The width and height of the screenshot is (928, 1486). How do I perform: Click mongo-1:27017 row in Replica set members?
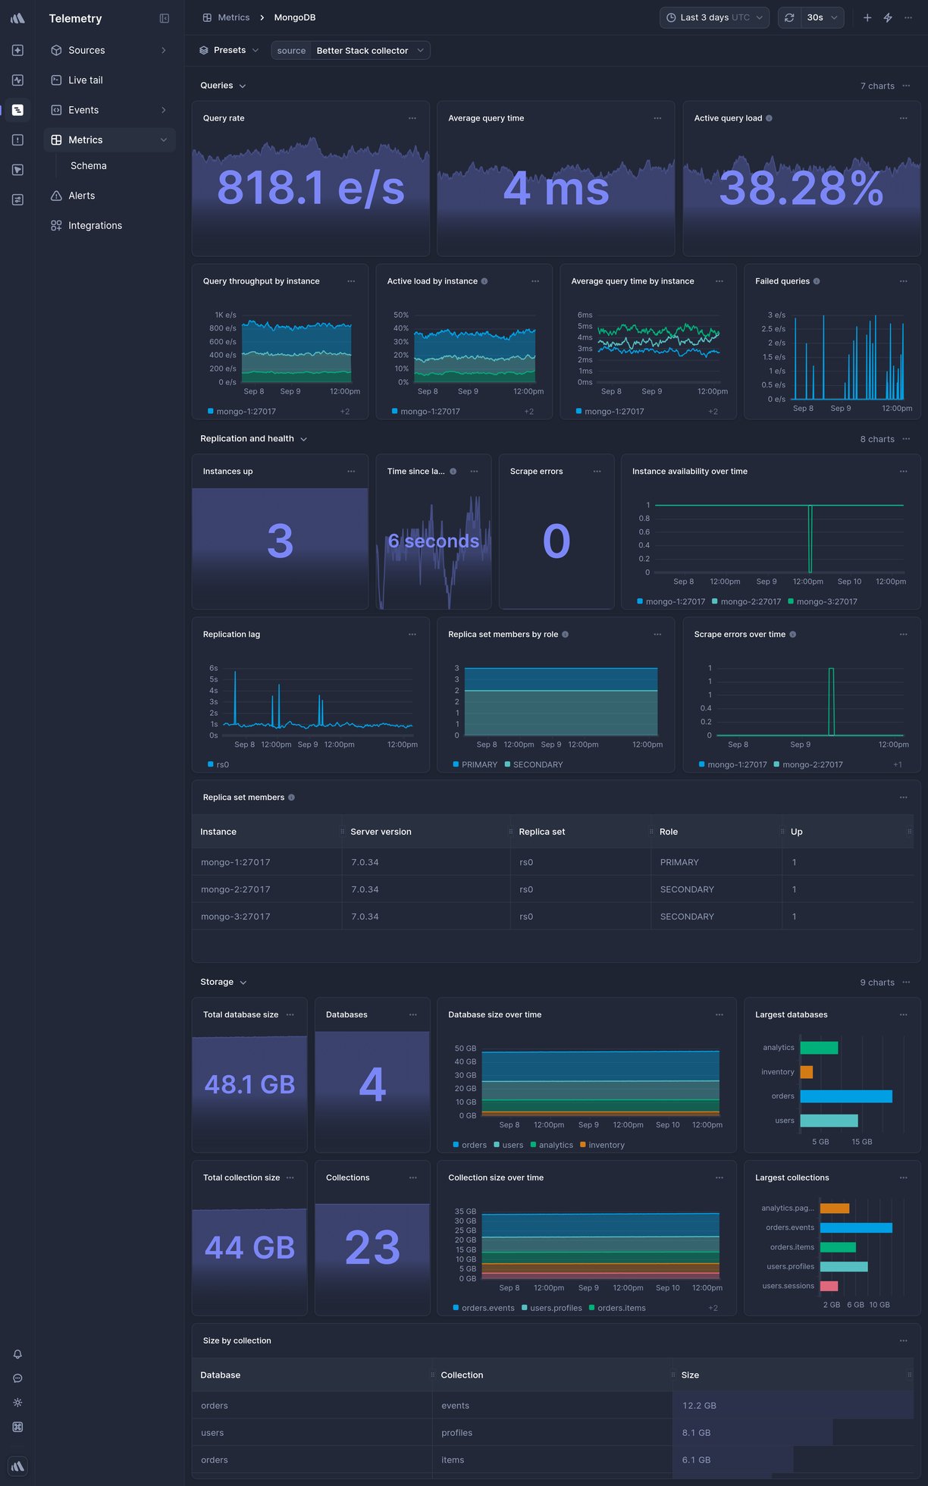click(x=553, y=862)
